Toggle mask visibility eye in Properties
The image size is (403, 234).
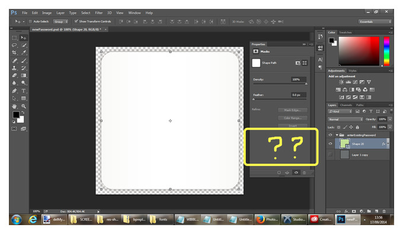tap(296, 172)
